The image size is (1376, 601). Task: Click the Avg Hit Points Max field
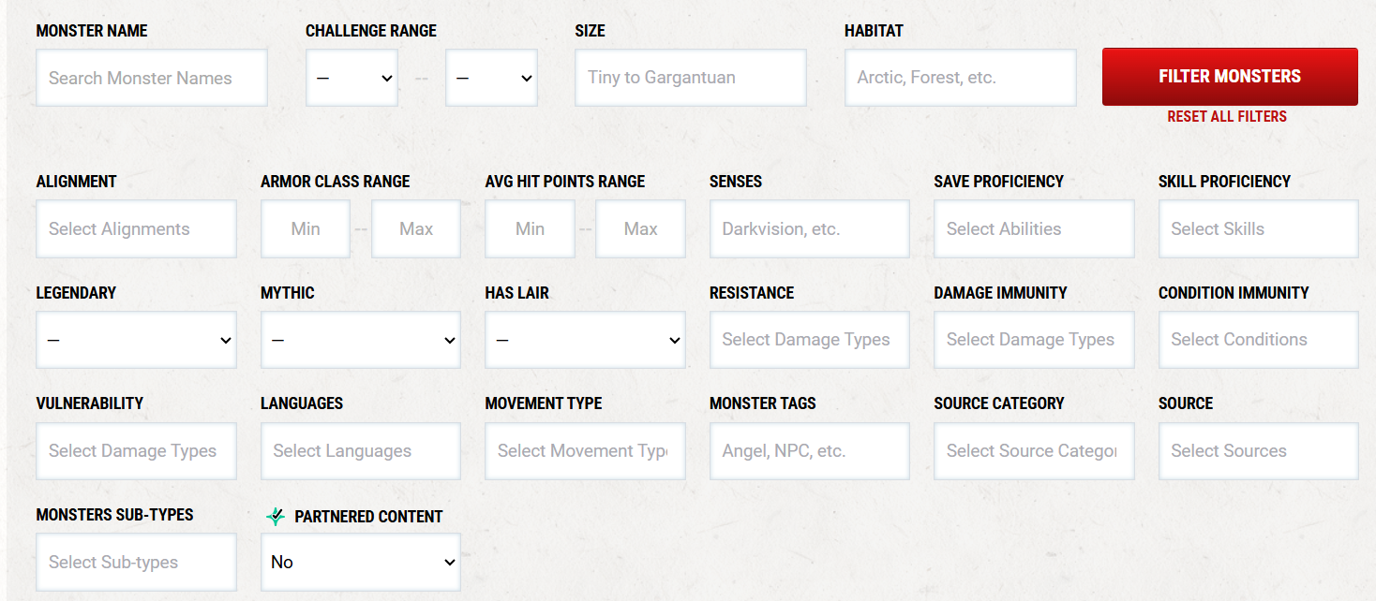coord(641,228)
